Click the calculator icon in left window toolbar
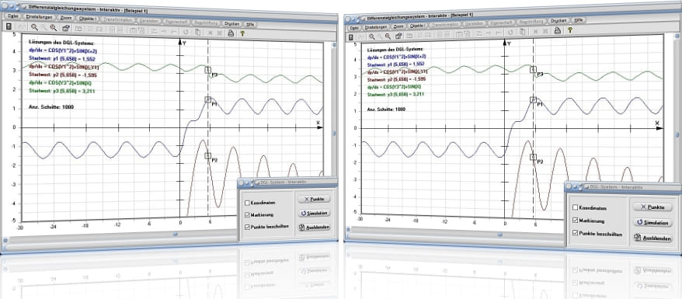 [x=9, y=26]
